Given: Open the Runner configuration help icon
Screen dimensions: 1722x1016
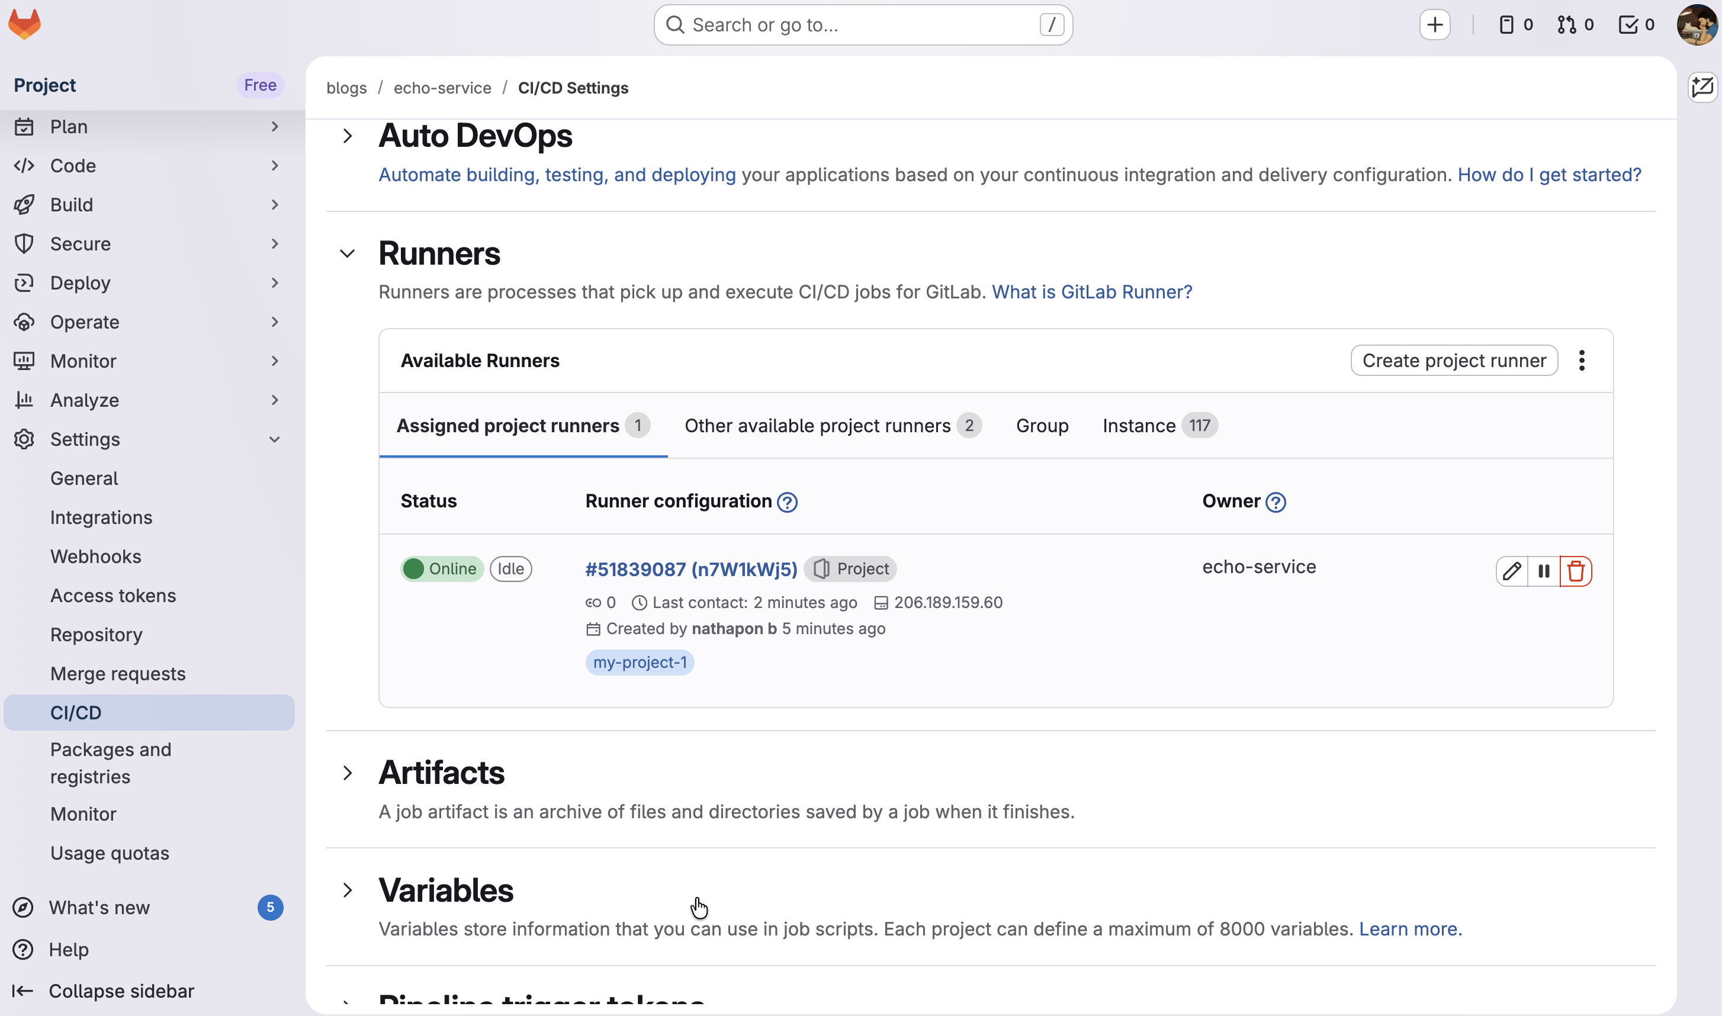Looking at the screenshot, I should 788,502.
